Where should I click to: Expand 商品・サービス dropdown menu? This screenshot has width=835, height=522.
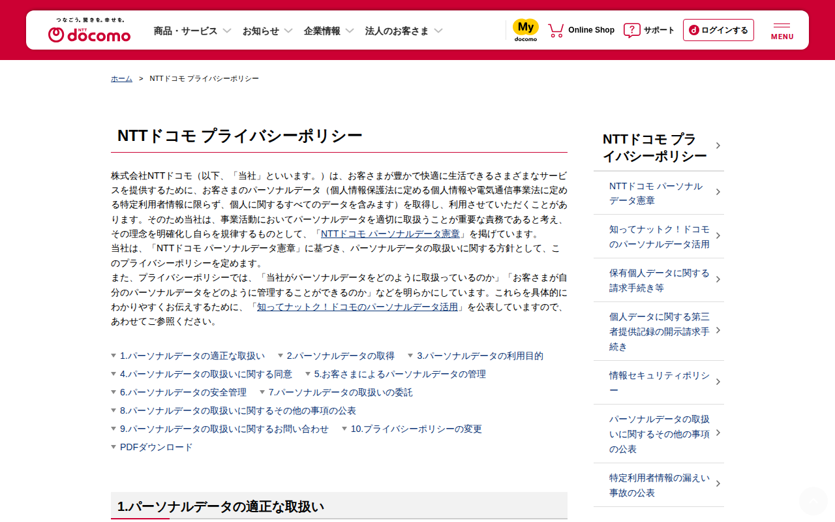click(x=227, y=31)
